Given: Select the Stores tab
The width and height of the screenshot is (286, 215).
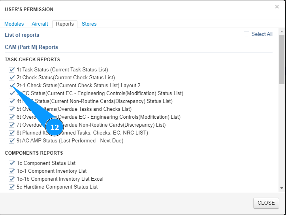Looking at the screenshot, I should (x=89, y=24).
